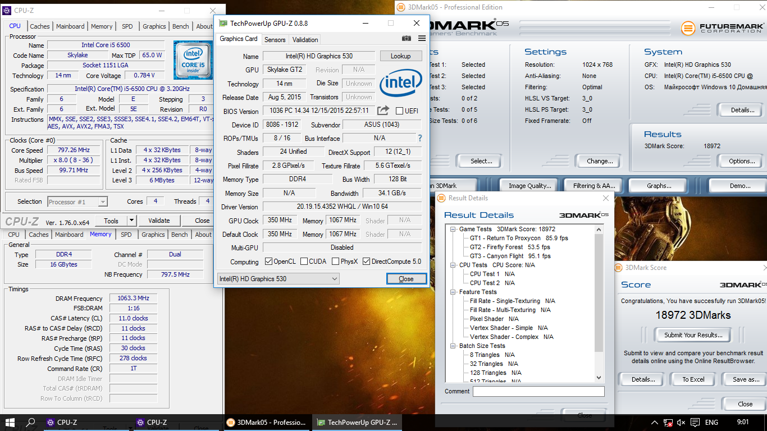This screenshot has height=431, width=767.
Task: Click the CPU-Z title bar app icon
Action: pyautogui.click(x=7, y=10)
